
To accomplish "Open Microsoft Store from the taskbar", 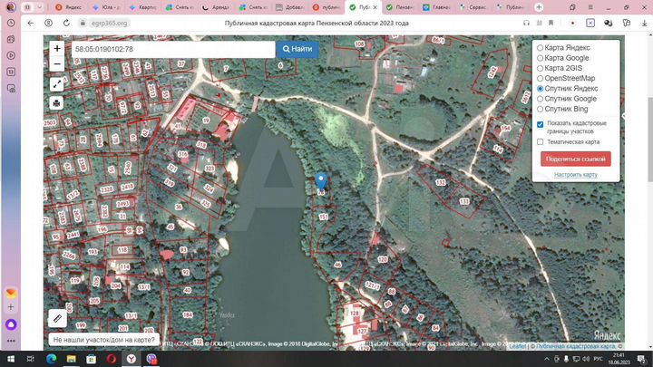I will (x=92, y=359).
